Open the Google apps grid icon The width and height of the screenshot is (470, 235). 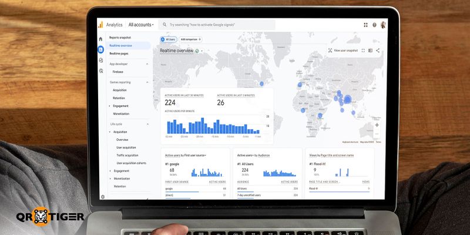(365, 25)
